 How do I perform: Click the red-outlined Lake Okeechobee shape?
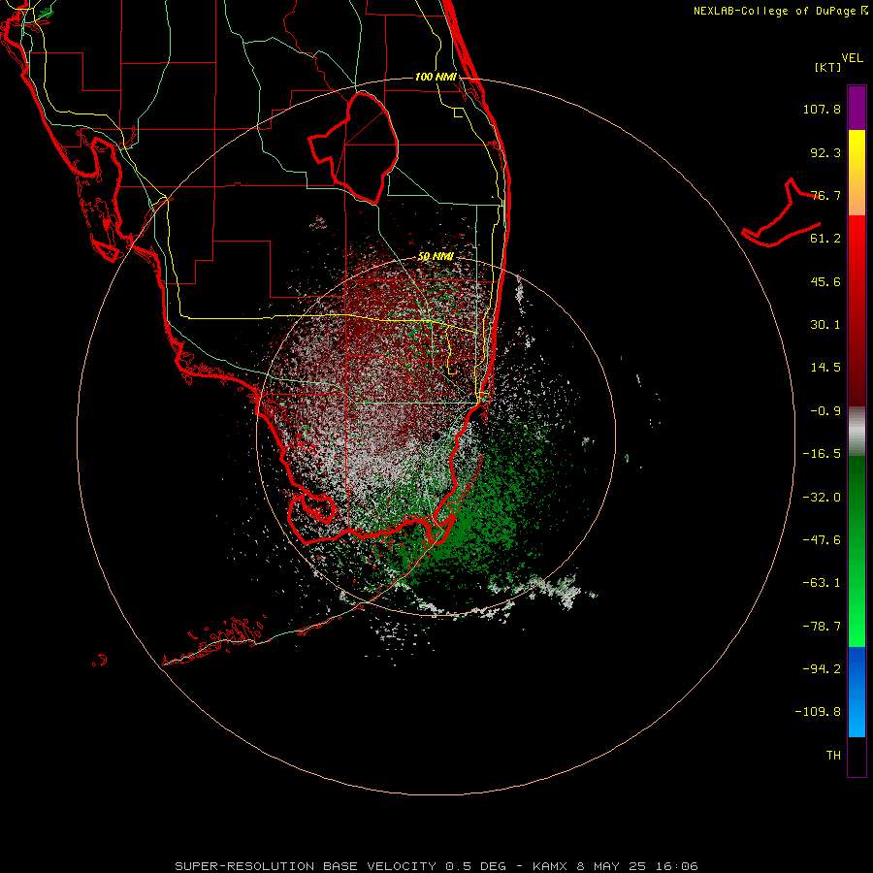pyautogui.click(x=353, y=147)
